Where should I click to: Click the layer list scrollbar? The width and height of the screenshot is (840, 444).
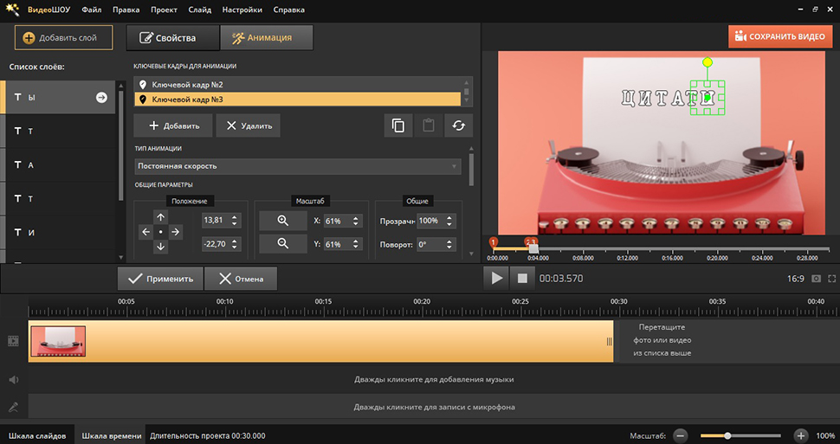tap(120, 145)
